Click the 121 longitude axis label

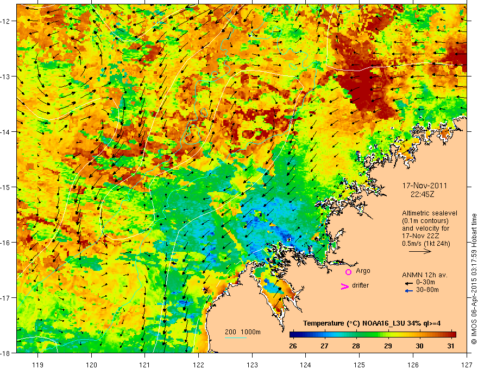(x=145, y=365)
